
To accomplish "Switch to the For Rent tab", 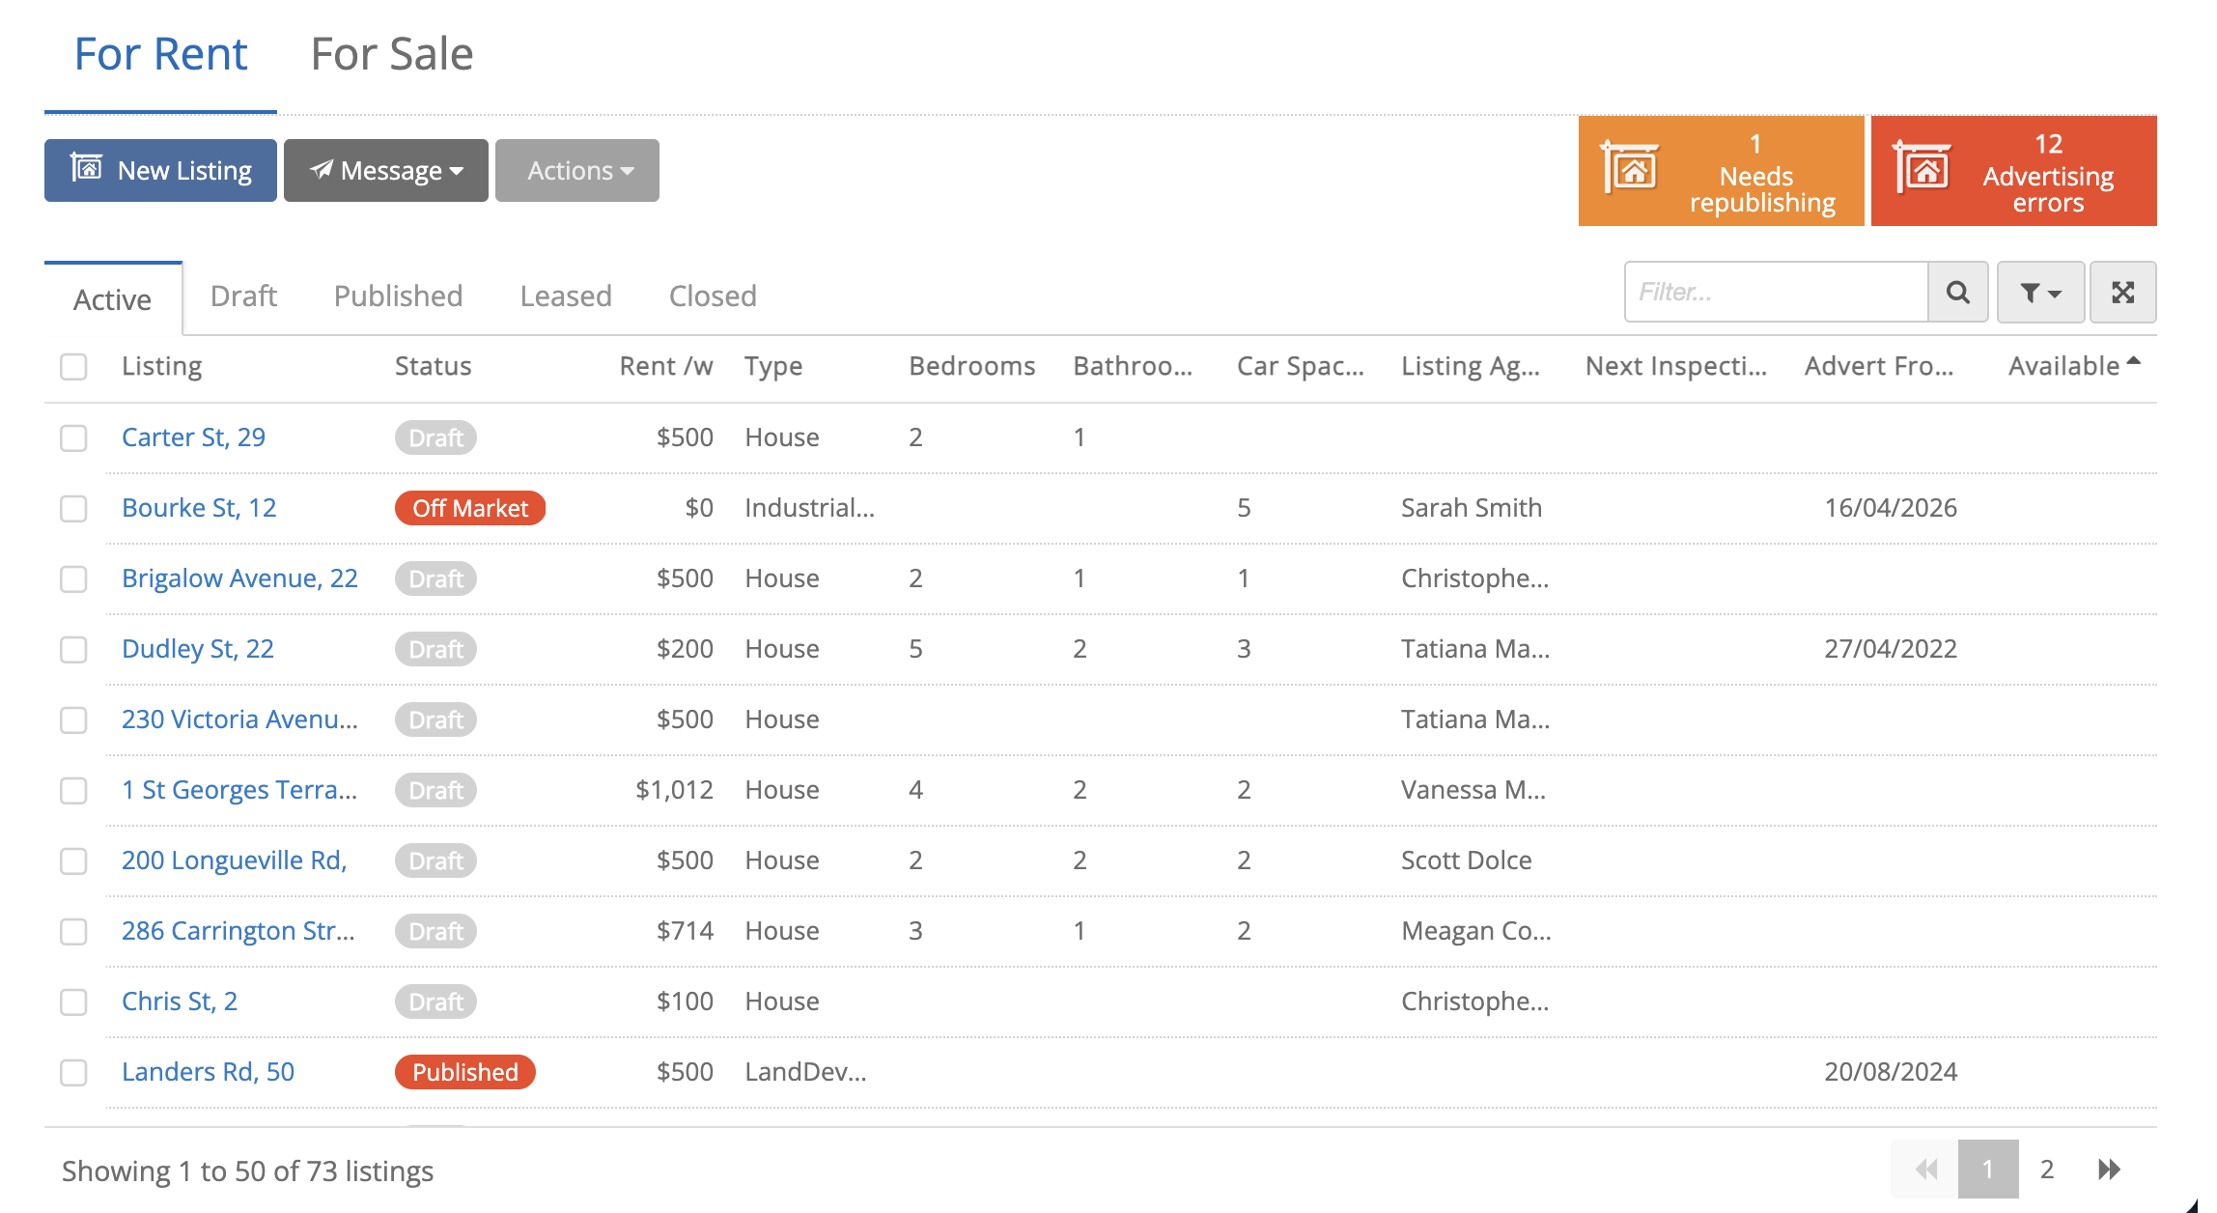I will coord(160,54).
